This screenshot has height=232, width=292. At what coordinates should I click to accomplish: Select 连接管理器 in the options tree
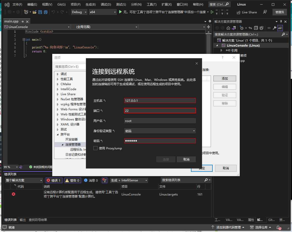[x=73, y=145]
